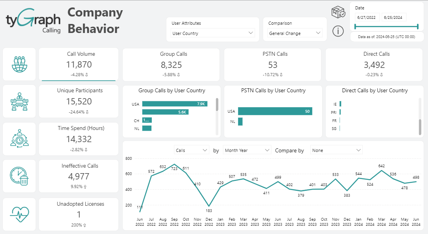This screenshot has width=428, height=234.
Task: Click the Time Spend clock-person icon
Action: tap(19, 139)
